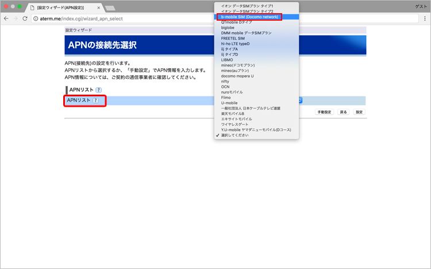Viewport: 431px width, 269px height.
Task: Click the ゲスト profile label
Action: tap(421, 6)
